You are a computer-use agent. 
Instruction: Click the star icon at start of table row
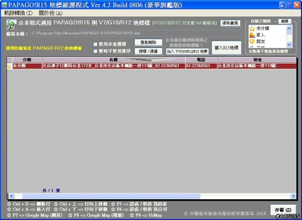click(9, 66)
